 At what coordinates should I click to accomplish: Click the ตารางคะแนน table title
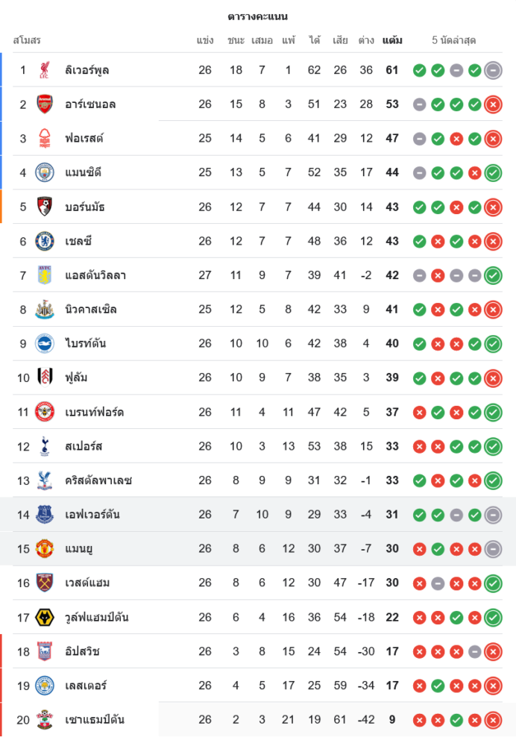coord(258,16)
